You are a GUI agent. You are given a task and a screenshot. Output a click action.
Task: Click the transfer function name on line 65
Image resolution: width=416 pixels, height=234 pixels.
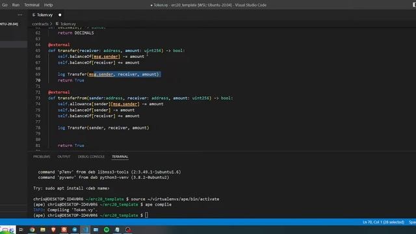[x=67, y=51]
